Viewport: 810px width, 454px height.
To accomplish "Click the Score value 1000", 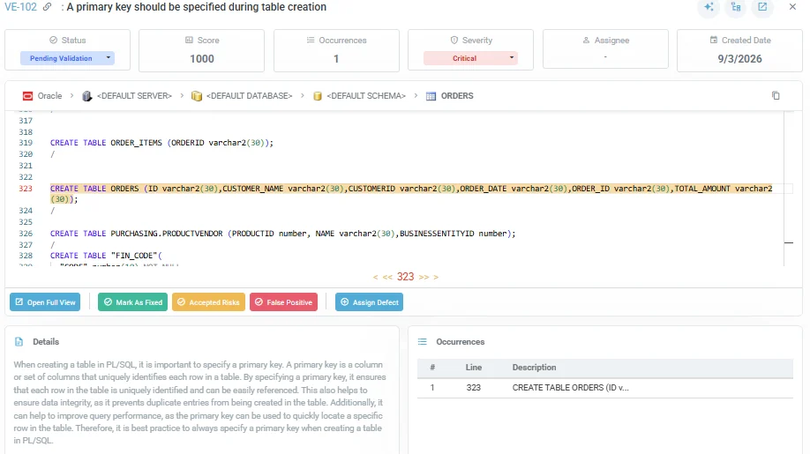I will (x=201, y=59).
